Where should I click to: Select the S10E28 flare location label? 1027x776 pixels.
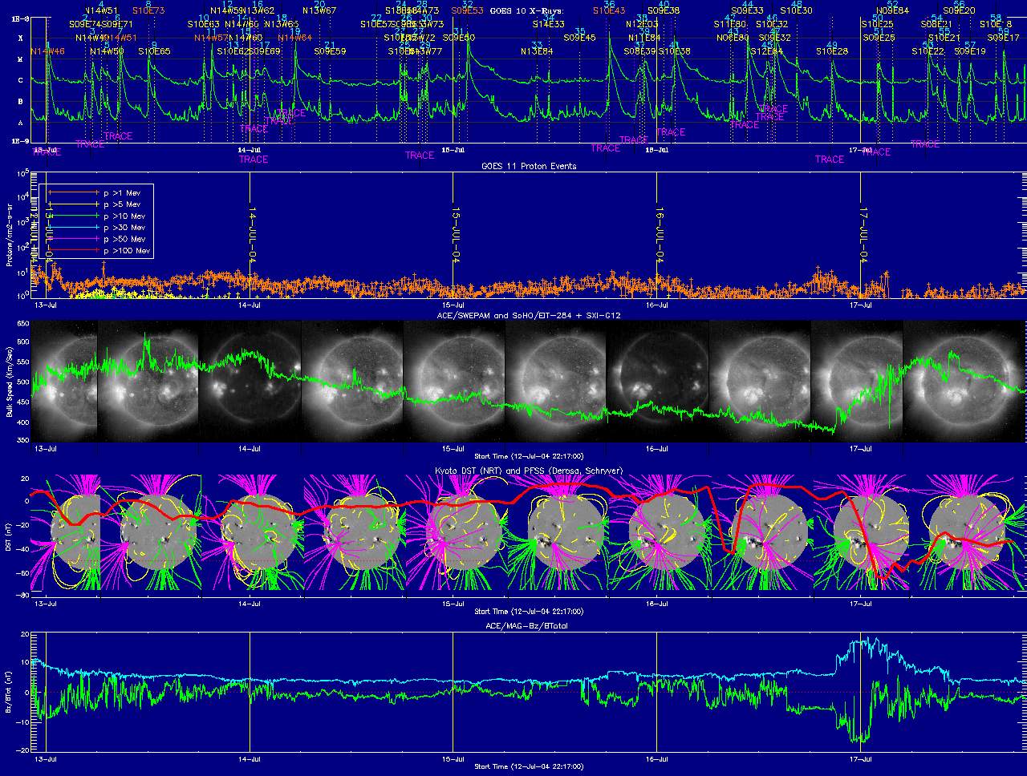(832, 51)
